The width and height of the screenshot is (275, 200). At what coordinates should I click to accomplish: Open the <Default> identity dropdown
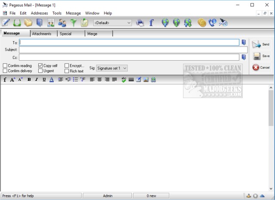pyautogui.click(x=113, y=23)
